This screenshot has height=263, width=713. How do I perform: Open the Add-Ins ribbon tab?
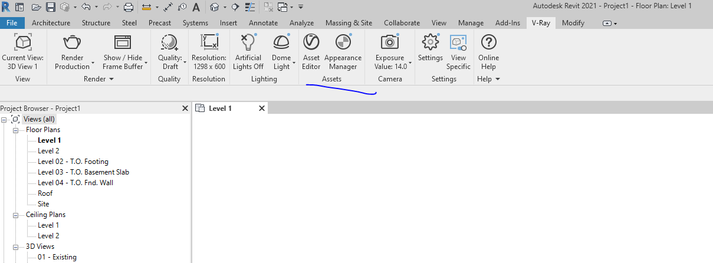(508, 23)
